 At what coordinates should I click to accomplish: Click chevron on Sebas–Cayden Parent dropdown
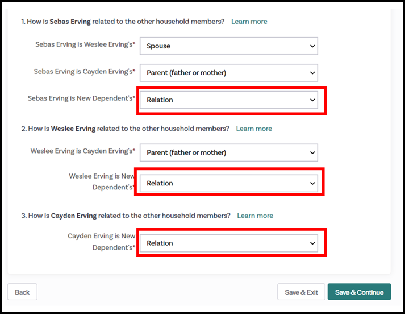pos(312,73)
